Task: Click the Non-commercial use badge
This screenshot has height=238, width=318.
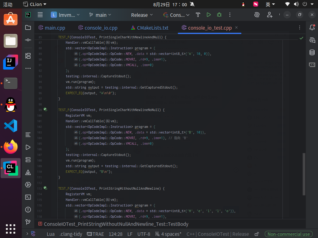Action: [x=288, y=234]
